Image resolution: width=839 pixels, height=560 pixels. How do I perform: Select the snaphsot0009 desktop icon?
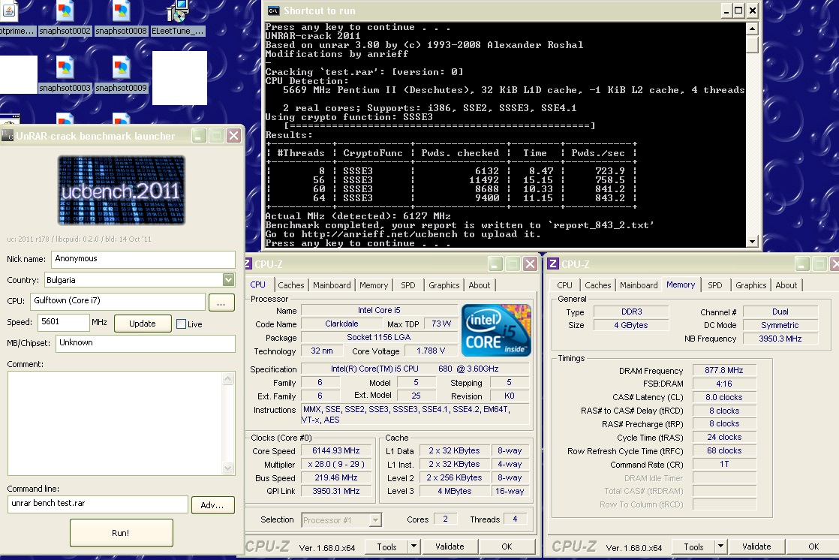(x=121, y=75)
